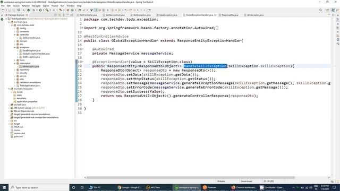The image size is (340, 191).
Task: Collapse method fold marker at line 19
Action: [x=82, y=62]
